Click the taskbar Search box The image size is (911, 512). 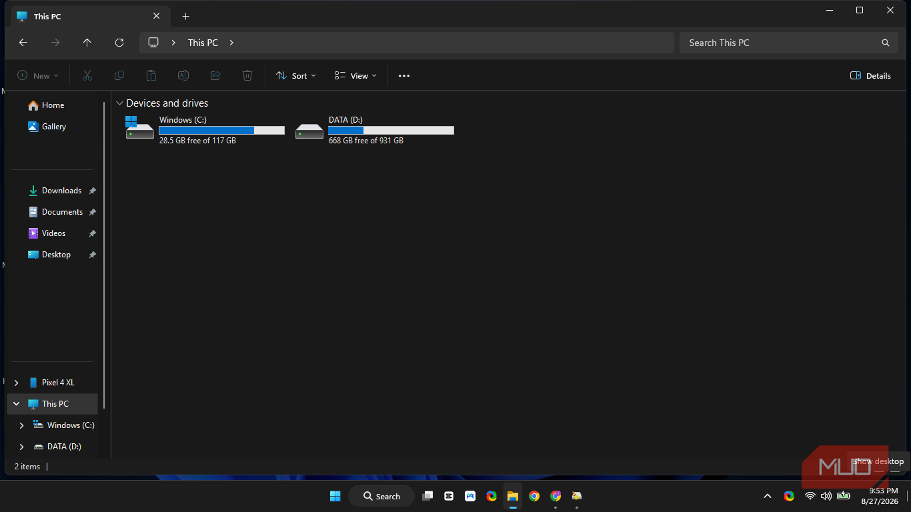pyautogui.click(x=381, y=496)
